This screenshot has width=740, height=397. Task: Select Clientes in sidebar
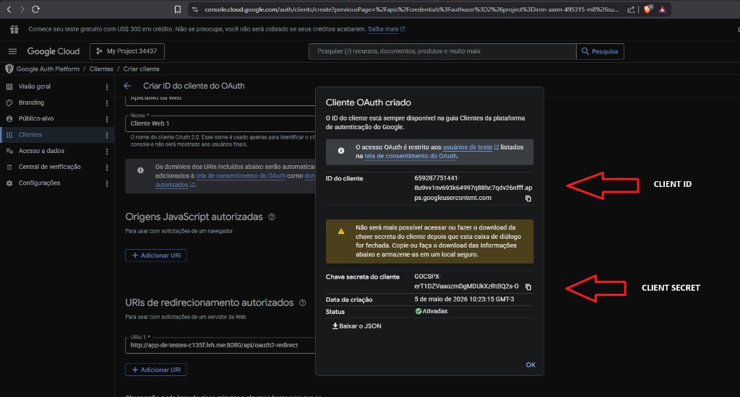pos(30,135)
